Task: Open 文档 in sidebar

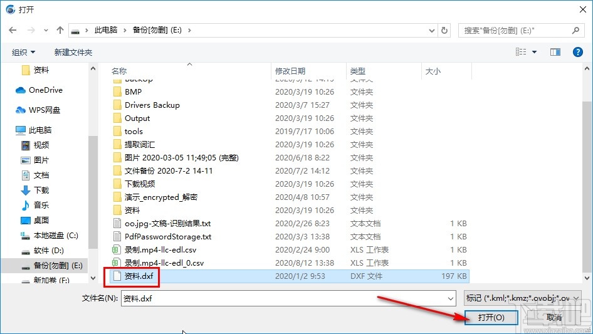Action: click(x=35, y=175)
